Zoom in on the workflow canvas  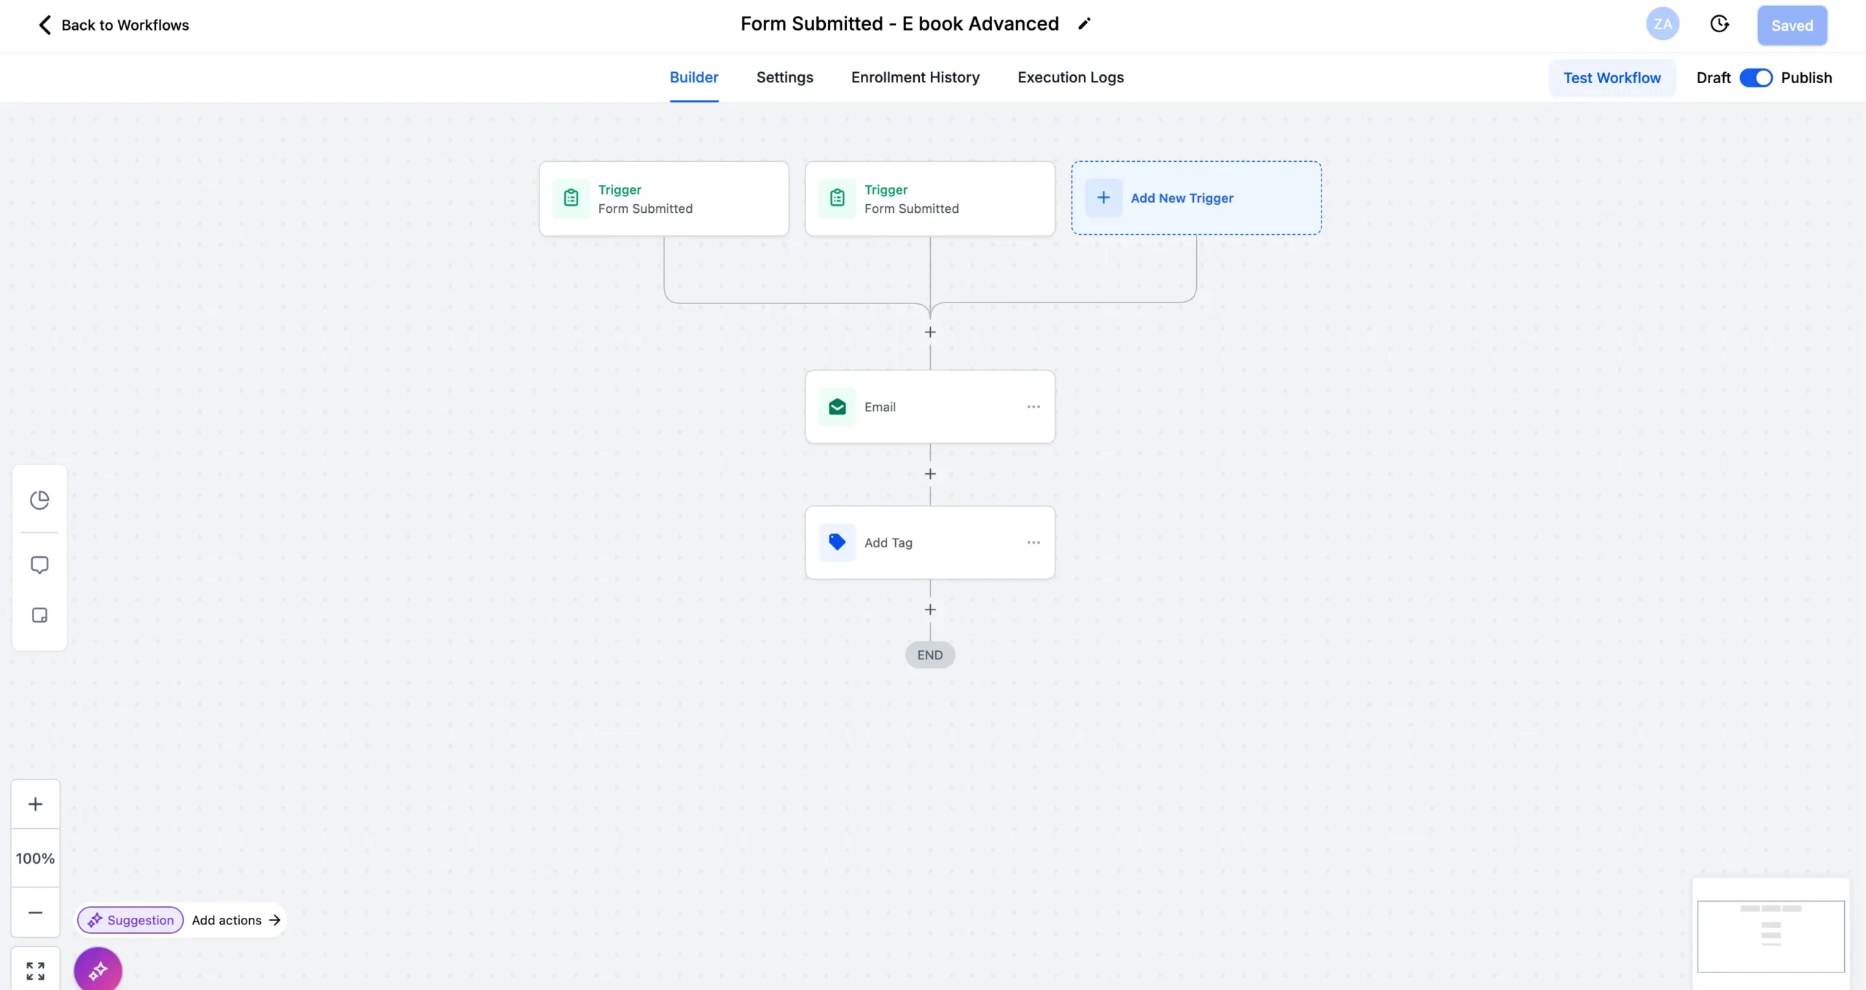click(x=35, y=804)
